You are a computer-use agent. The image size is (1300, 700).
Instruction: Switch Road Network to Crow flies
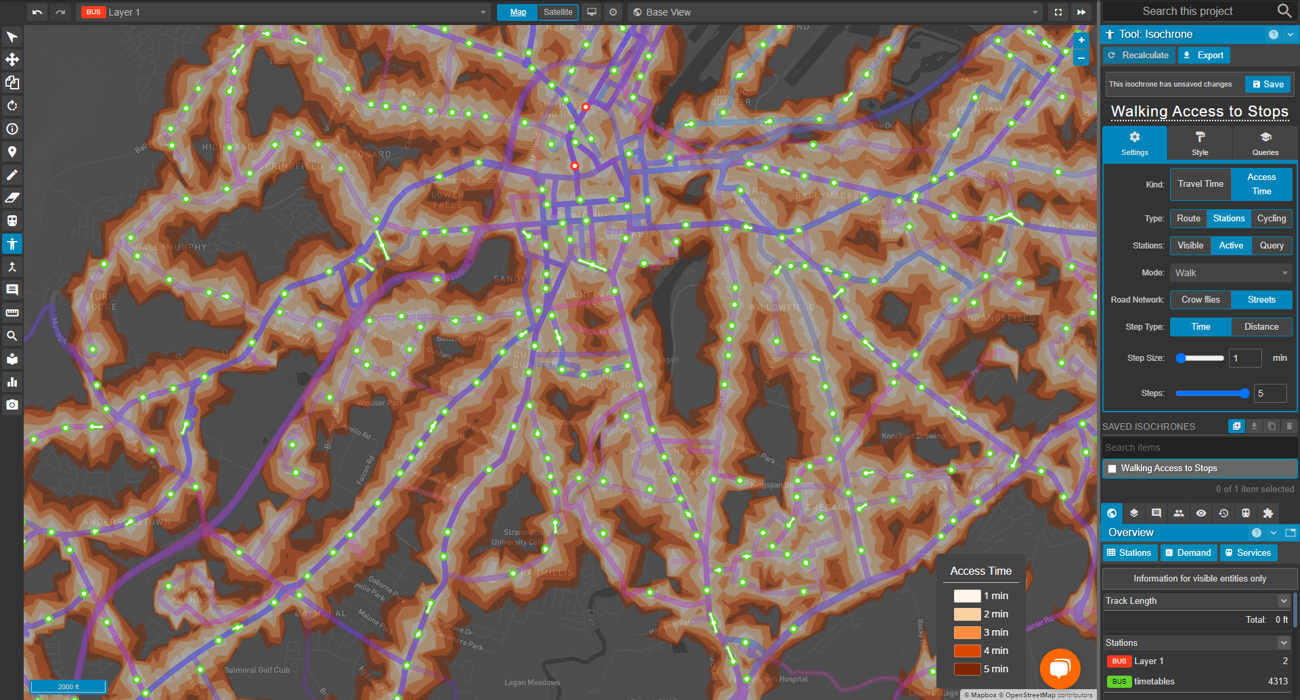1200,299
